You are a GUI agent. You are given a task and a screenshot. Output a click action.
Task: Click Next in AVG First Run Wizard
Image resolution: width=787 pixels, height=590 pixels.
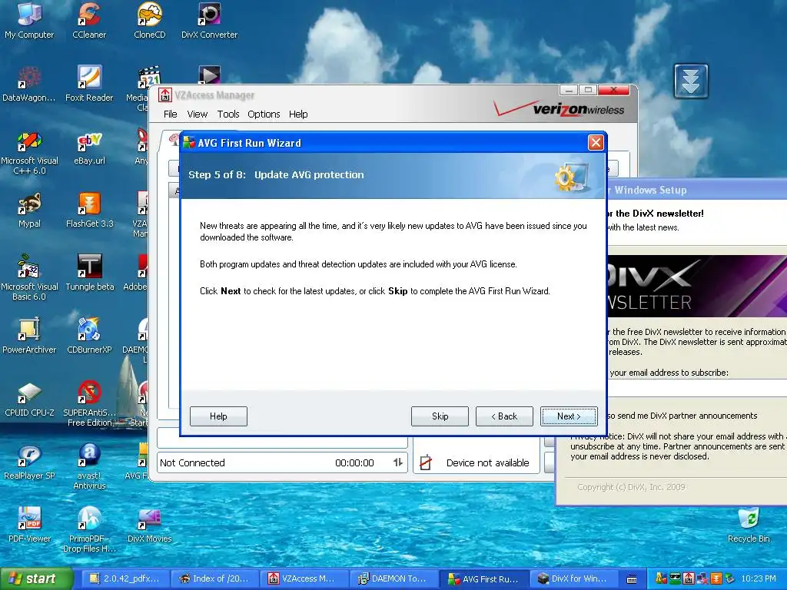(x=569, y=416)
